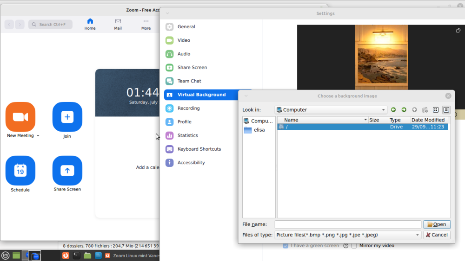
Task: Open the Files of type dropdown
Action: pyautogui.click(x=417, y=235)
